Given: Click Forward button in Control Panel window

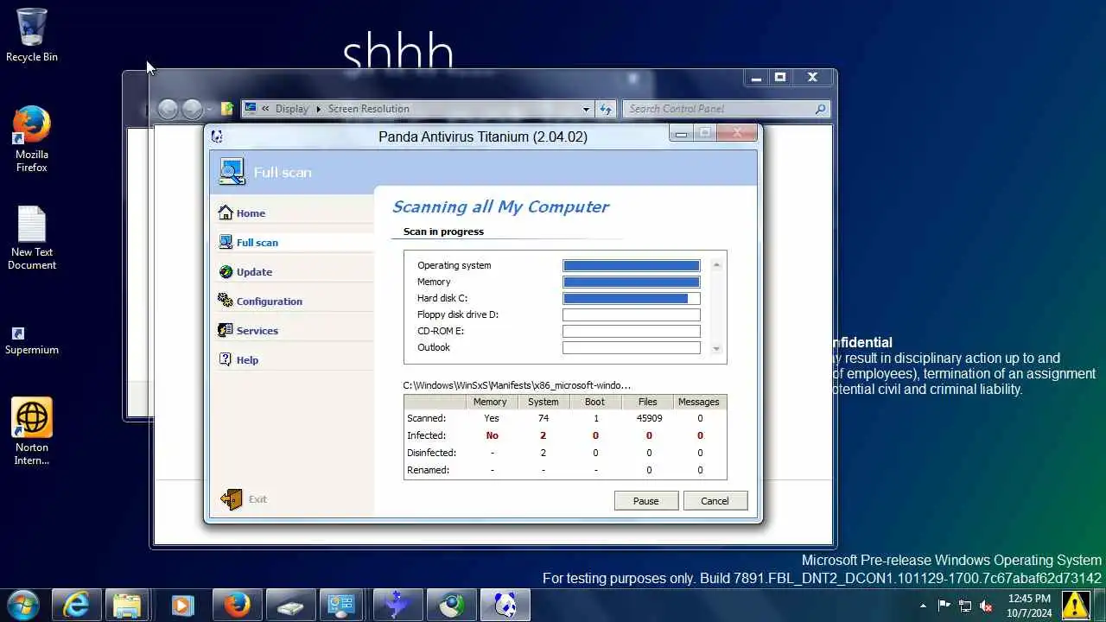Looking at the screenshot, I should [192, 109].
